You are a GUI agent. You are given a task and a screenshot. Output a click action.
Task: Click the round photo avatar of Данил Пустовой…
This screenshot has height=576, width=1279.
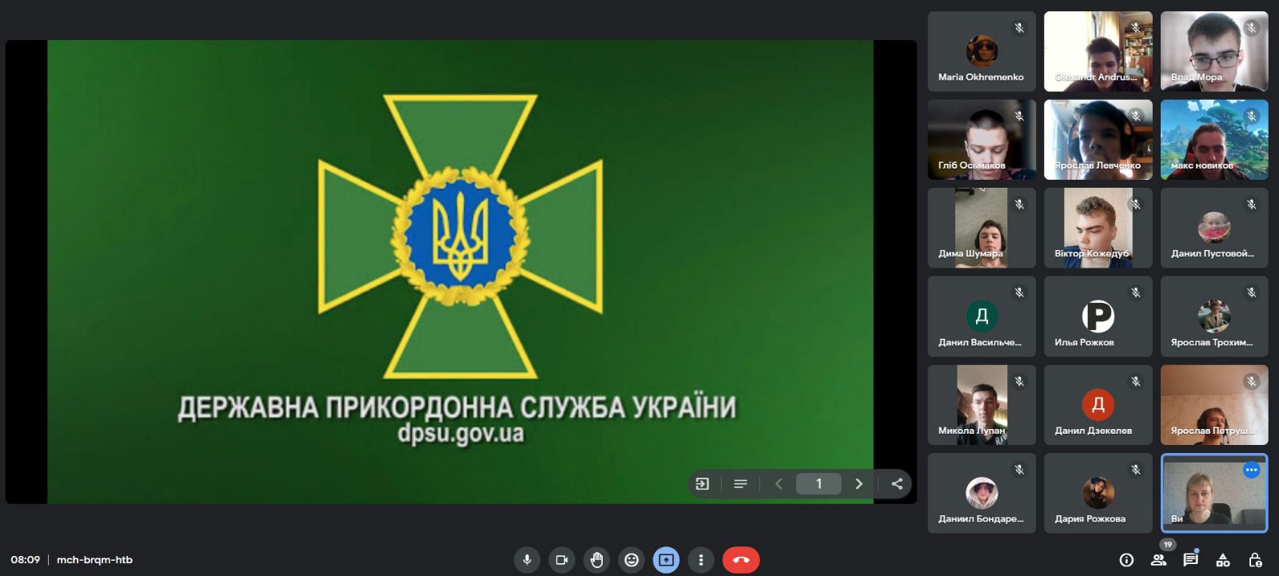coord(1214,228)
